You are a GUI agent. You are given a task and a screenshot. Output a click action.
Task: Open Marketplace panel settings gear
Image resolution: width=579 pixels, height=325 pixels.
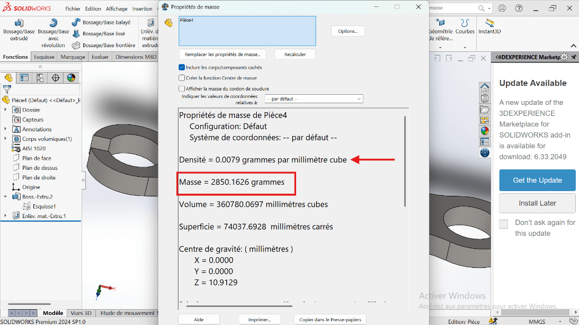point(564,57)
